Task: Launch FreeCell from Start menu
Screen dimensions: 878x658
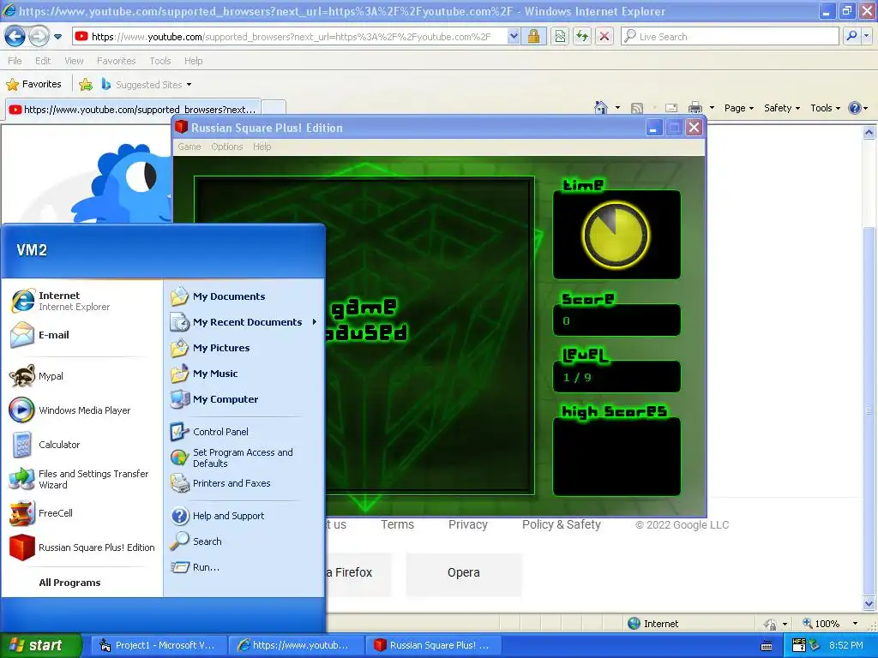Action: (83, 514)
